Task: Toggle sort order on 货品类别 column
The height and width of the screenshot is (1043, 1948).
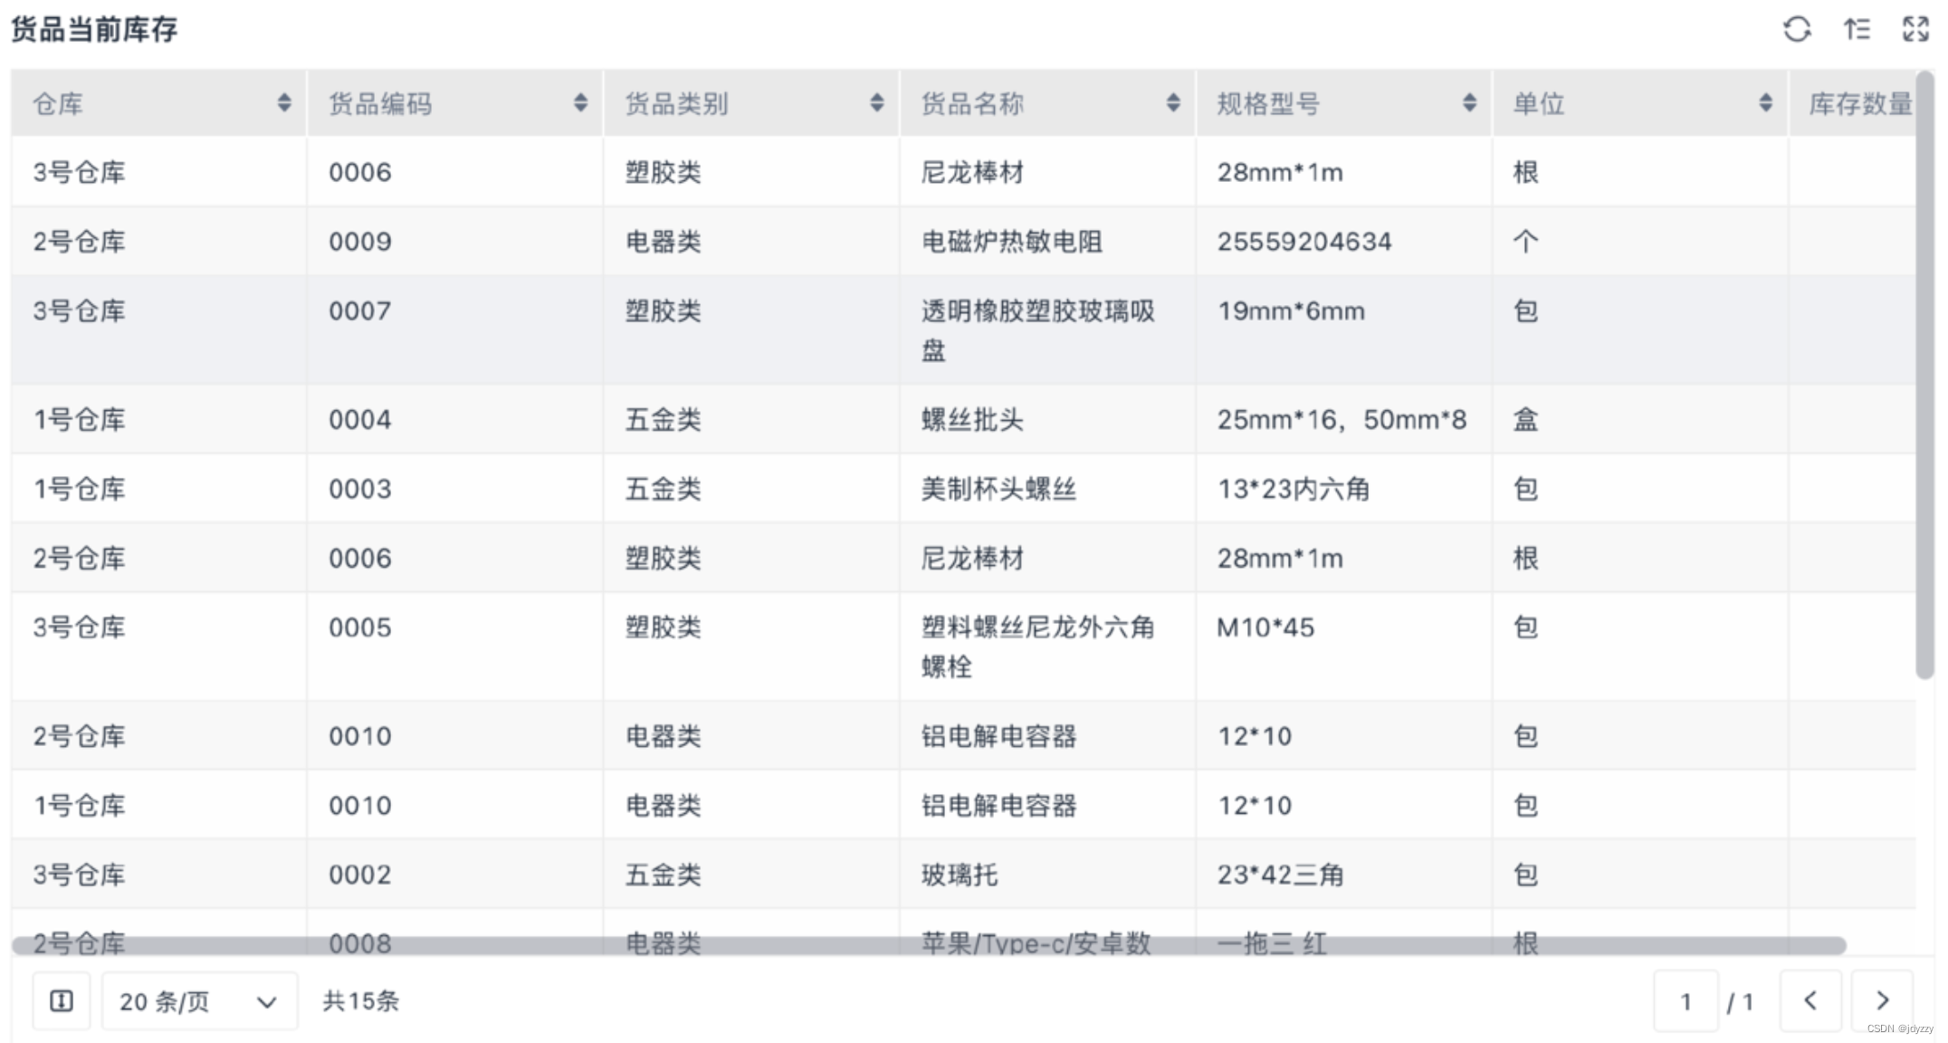Action: click(876, 103)
